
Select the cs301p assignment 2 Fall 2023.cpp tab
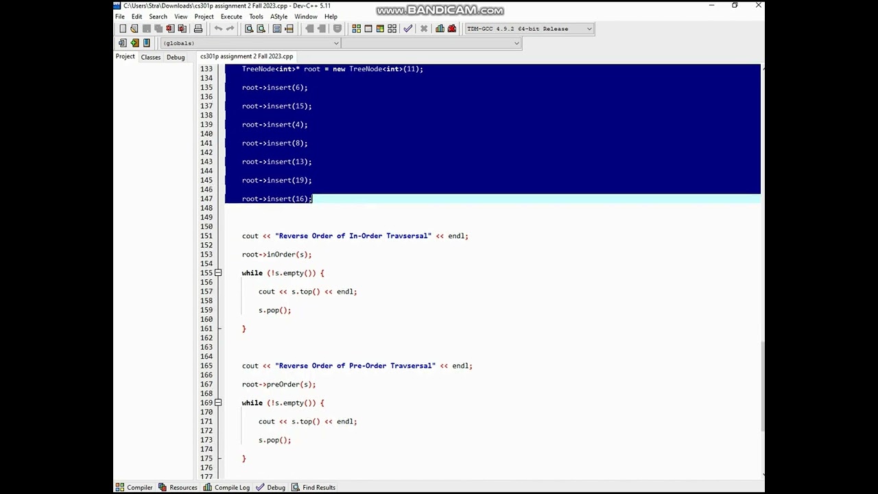click(246, 56)
